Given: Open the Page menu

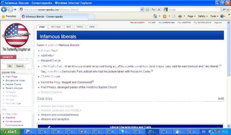Looking at the screenshot, I should pyautogui.click(x=191, y=16).
